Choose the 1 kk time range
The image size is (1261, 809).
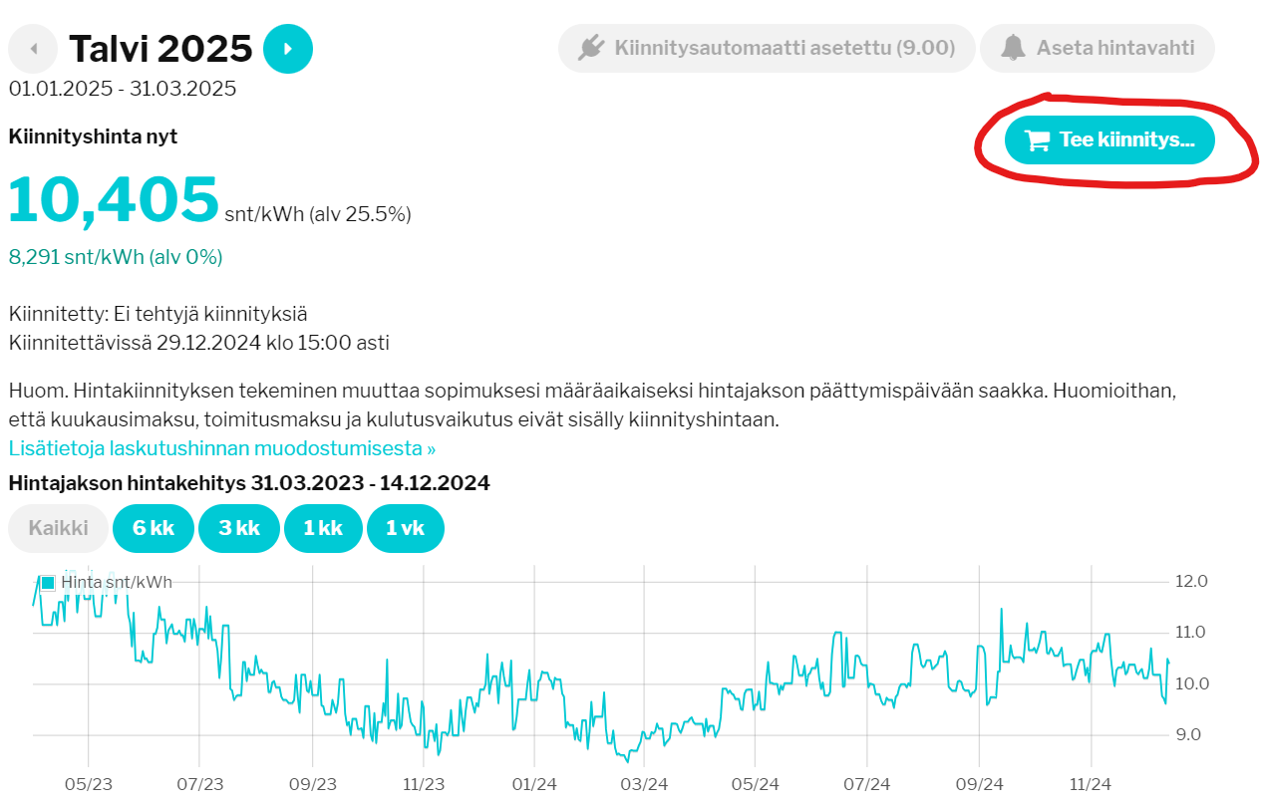tap(323, 528)
